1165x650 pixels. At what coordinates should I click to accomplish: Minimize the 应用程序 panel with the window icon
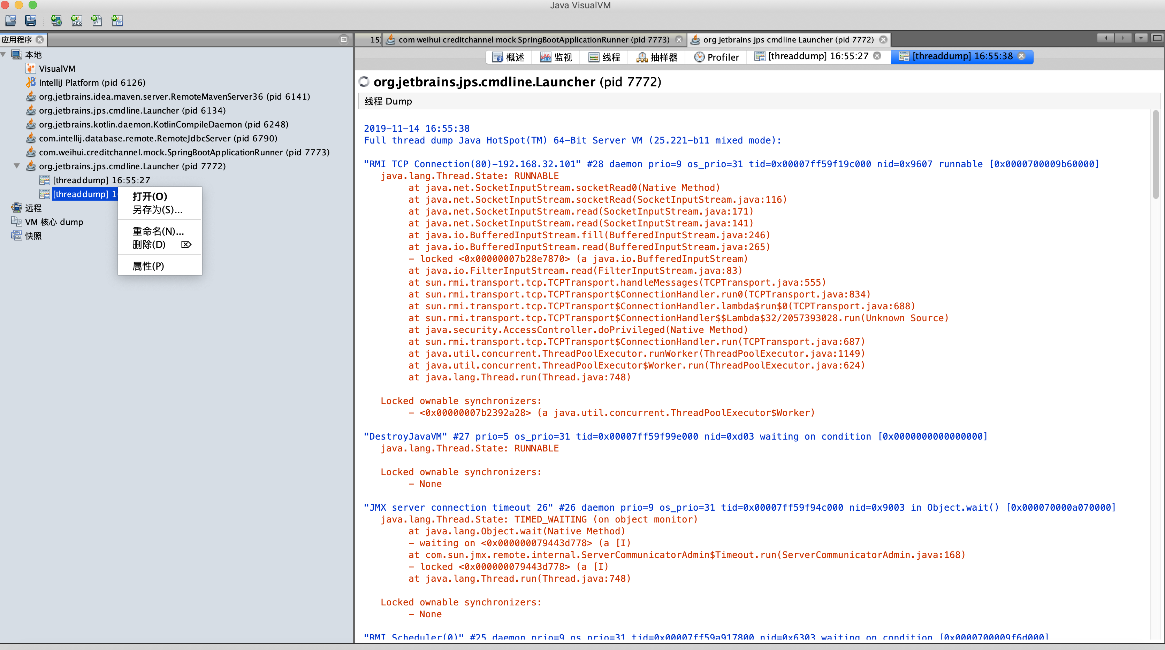[x=344, y=39]
